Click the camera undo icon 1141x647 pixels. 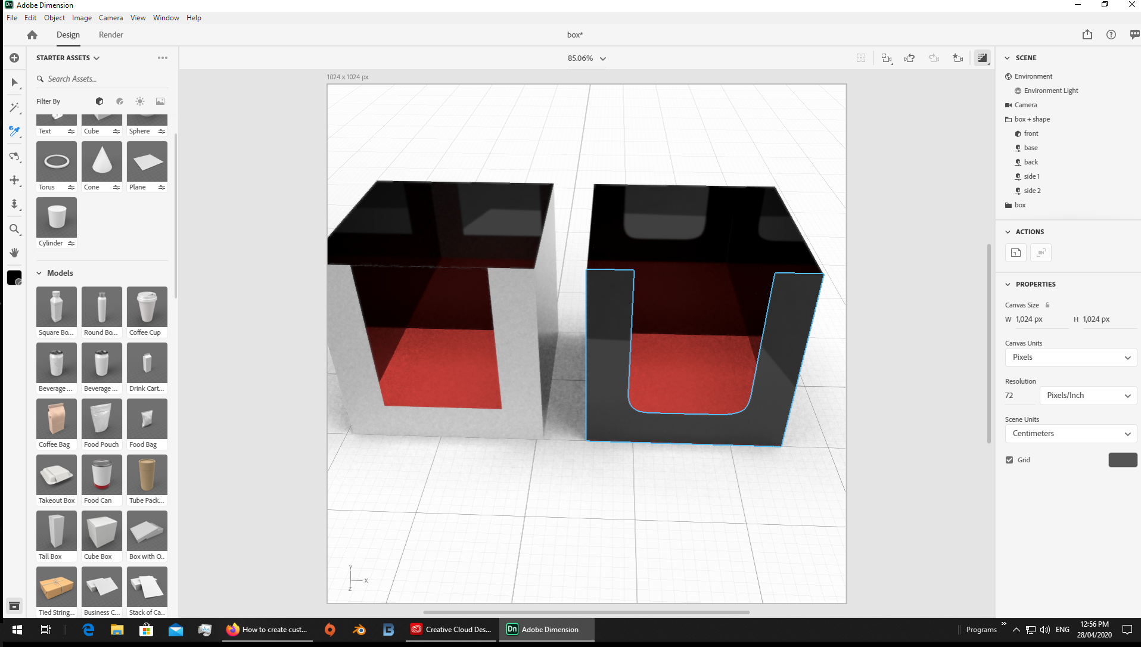(x=909, y=58)
